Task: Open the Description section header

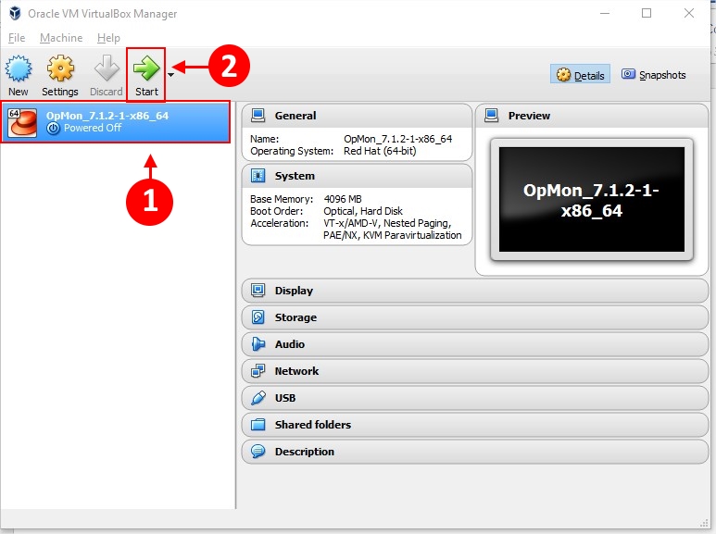Action: click(304, 452)
